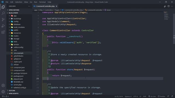Viewport: 175px width, 98px height.
Task: Click the open changes icon in editor toolbar
Action: click(165, 6)
